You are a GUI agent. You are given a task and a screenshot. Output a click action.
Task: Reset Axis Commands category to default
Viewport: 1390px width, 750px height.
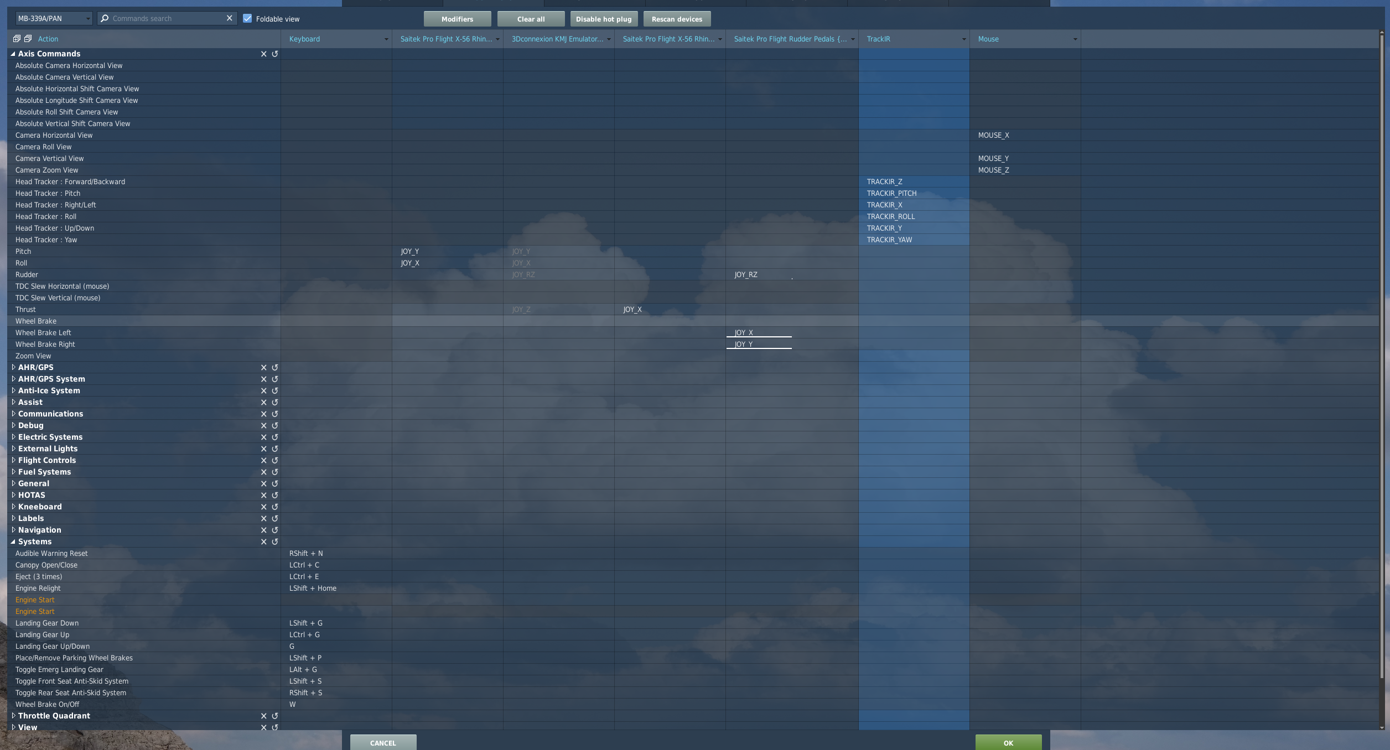274,54
